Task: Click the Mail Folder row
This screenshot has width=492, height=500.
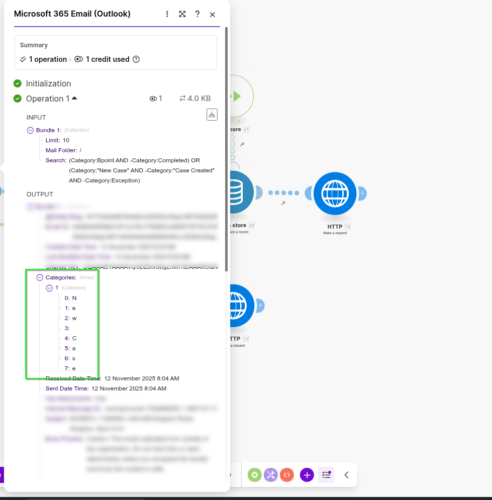Action: [63, 150]
